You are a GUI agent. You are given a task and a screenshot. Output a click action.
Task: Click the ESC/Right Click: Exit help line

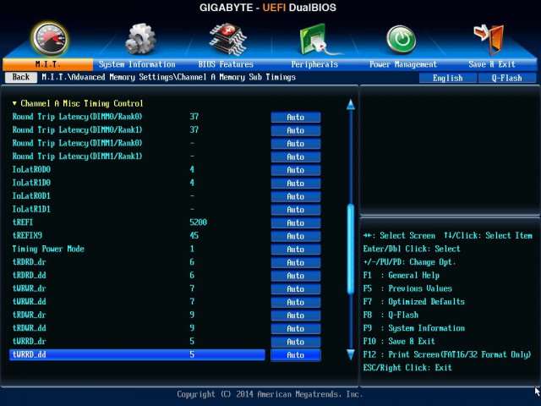pyautogui.click(x=407, y=367)
